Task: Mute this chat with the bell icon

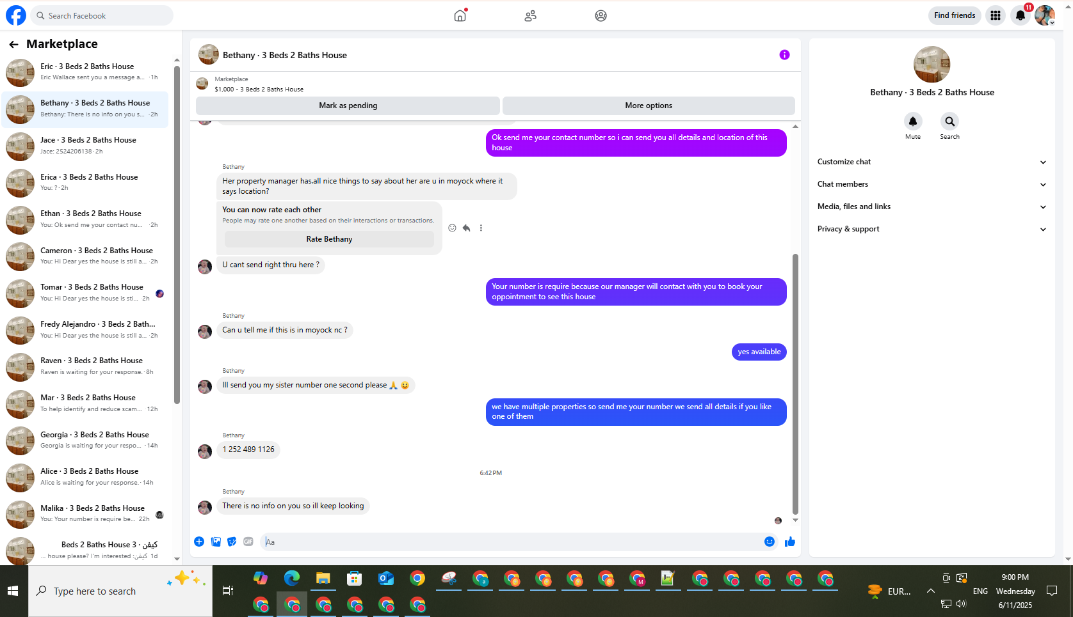Action: 913,121
